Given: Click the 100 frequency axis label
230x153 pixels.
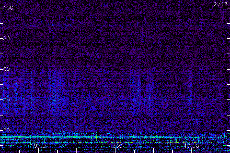Looking at the screenshot, I should [8, 8].
